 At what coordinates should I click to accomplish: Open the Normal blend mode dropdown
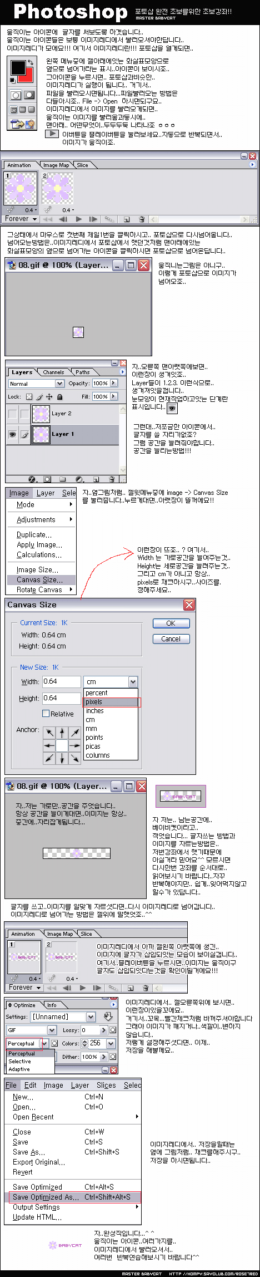coord(59,384)
